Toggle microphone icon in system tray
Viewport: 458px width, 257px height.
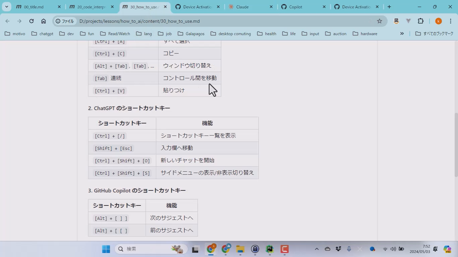349,249
